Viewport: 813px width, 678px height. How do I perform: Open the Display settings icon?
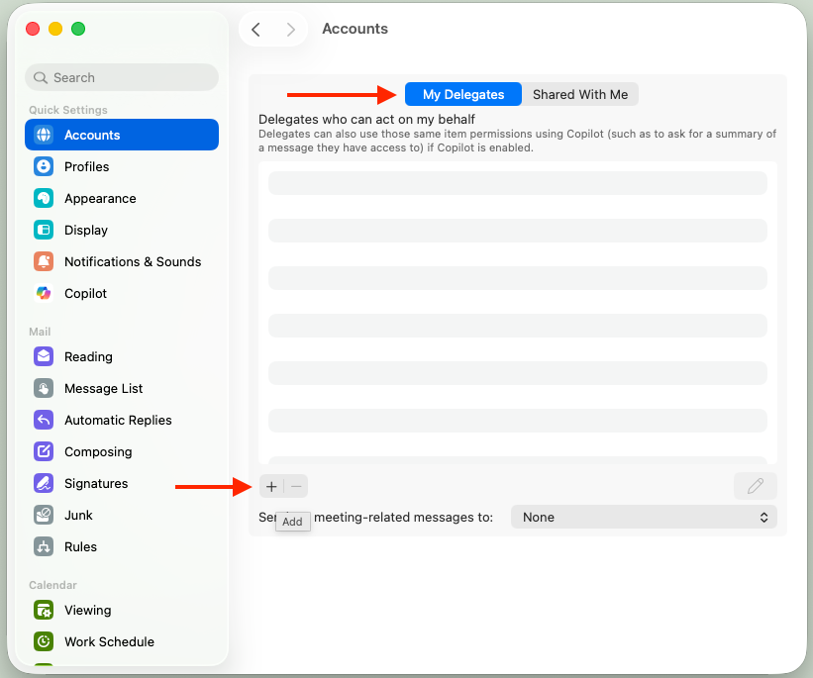pos(44,230)
